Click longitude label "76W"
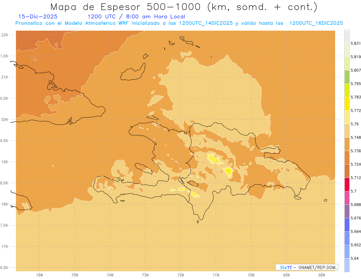The image size is (361, 279). (x=39, y=275)
